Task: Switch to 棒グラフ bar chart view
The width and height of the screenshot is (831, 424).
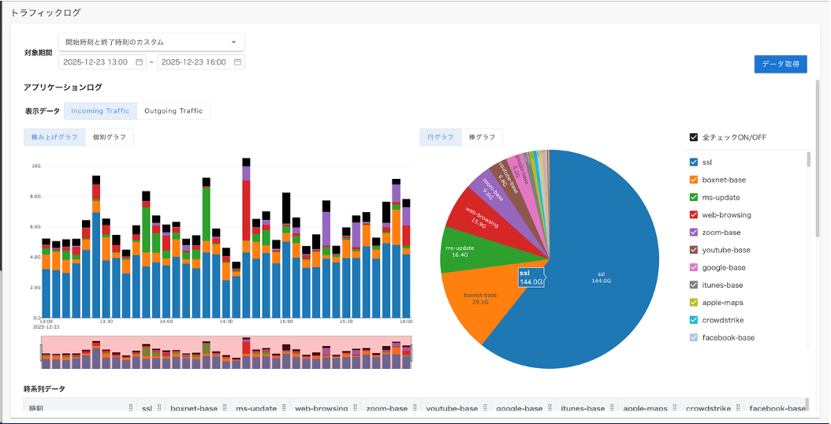Action: [x=482, y=137]
